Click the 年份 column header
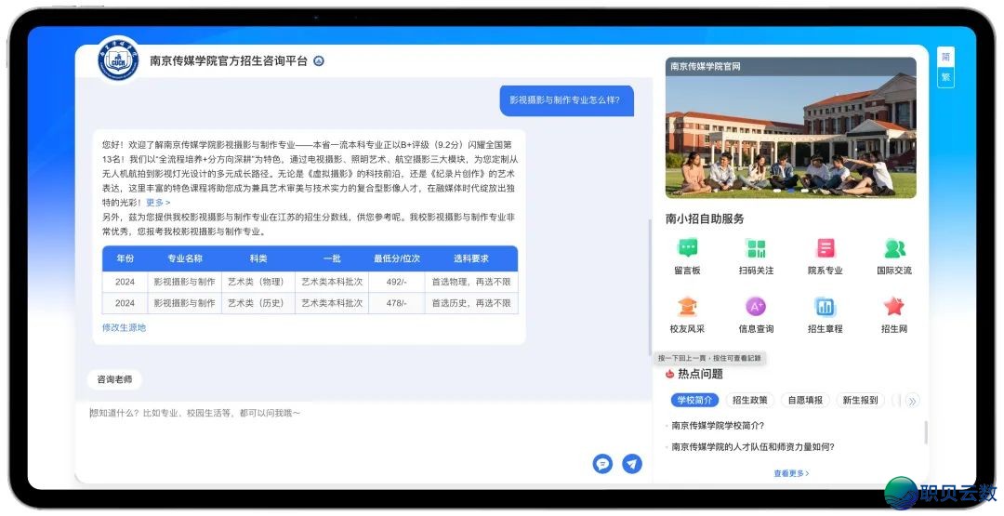1004x516 pixels. 125,258
